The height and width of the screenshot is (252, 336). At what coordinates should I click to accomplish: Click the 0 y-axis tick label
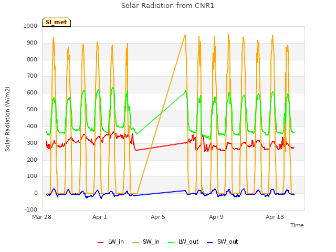[x=36, y=193]
